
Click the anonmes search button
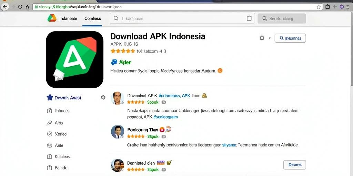tap(290, 38)
